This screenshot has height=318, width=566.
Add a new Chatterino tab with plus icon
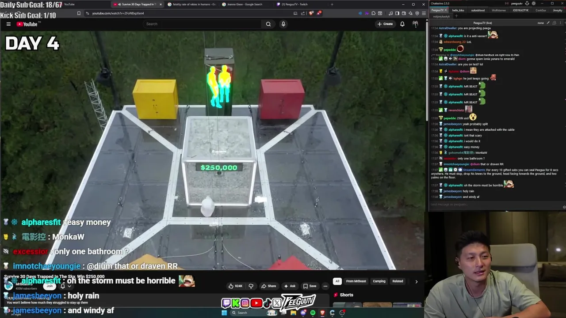coord(456,16)
